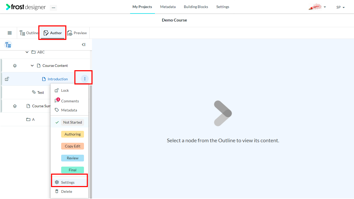Click the layers icon beside Course Summary
The width and height of the screenshot is (354, 199).
coord(15,106)
